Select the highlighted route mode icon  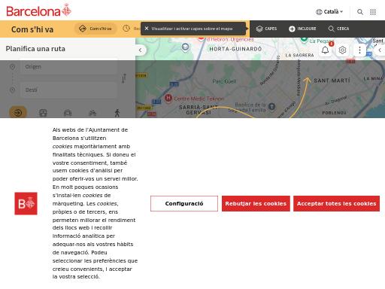(x=18, y=113)
